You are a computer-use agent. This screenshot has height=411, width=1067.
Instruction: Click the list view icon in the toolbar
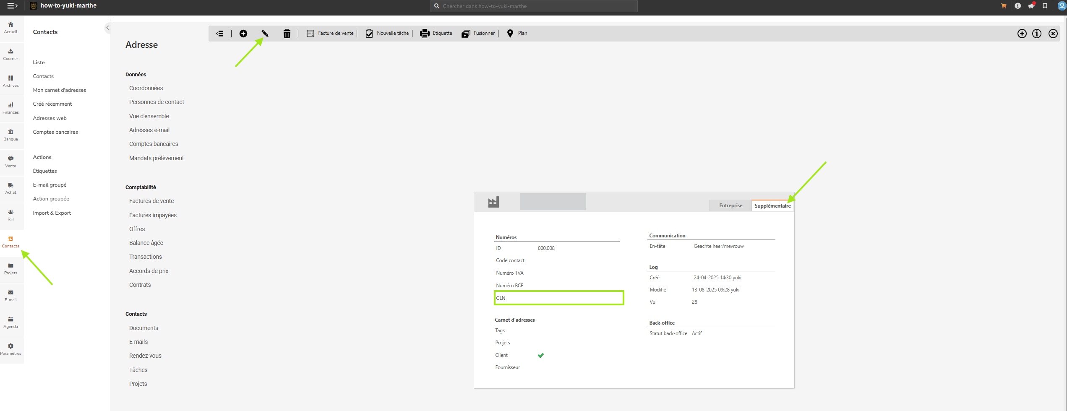219,34
